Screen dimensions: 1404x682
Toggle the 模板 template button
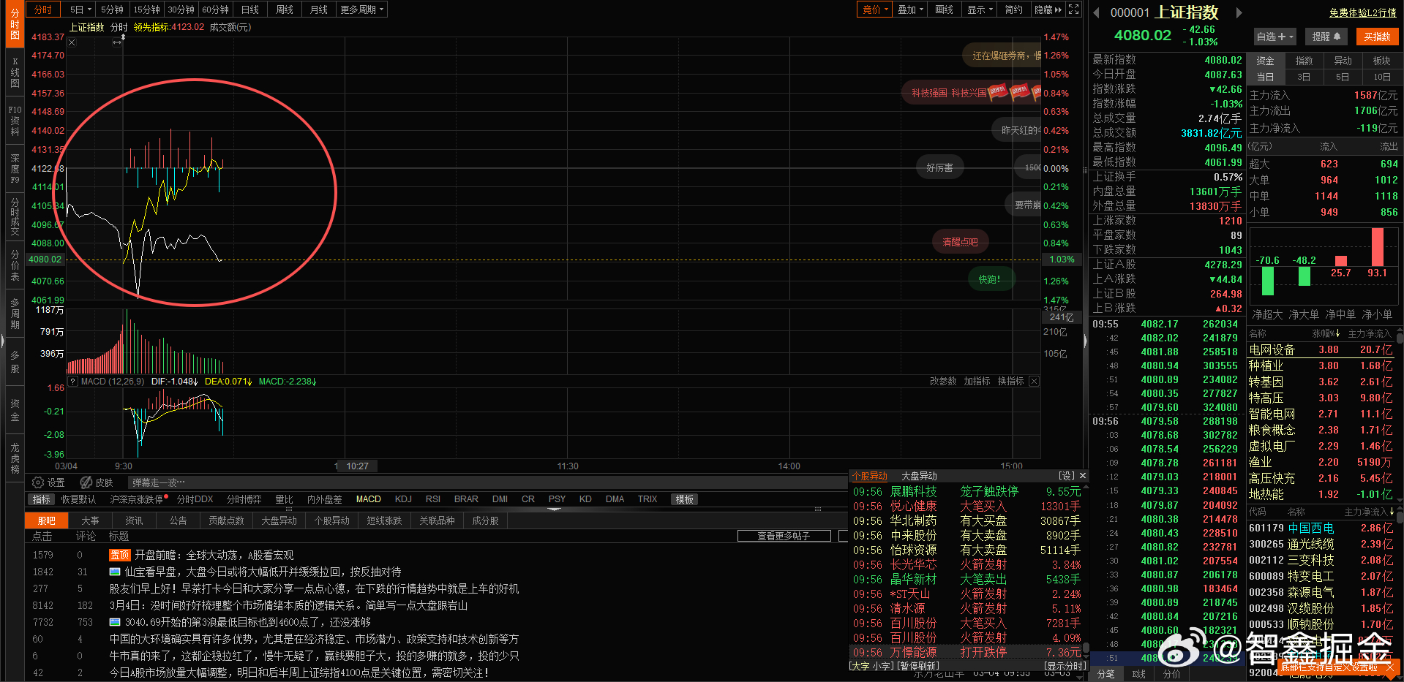pos(685,499)
